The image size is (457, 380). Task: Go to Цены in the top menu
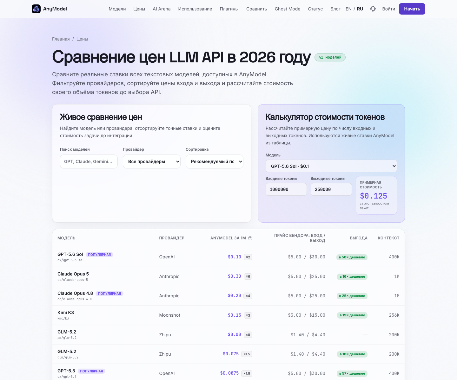coord(139,9)
